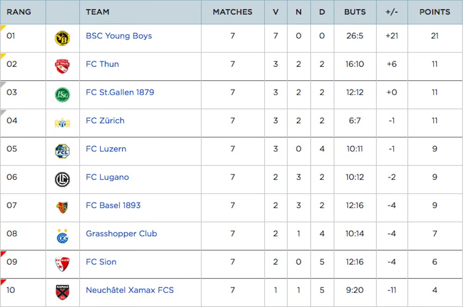Follow the FC Lugano team link
The height and width of the screenshot is (307, 464).
[x=107, y=177]
